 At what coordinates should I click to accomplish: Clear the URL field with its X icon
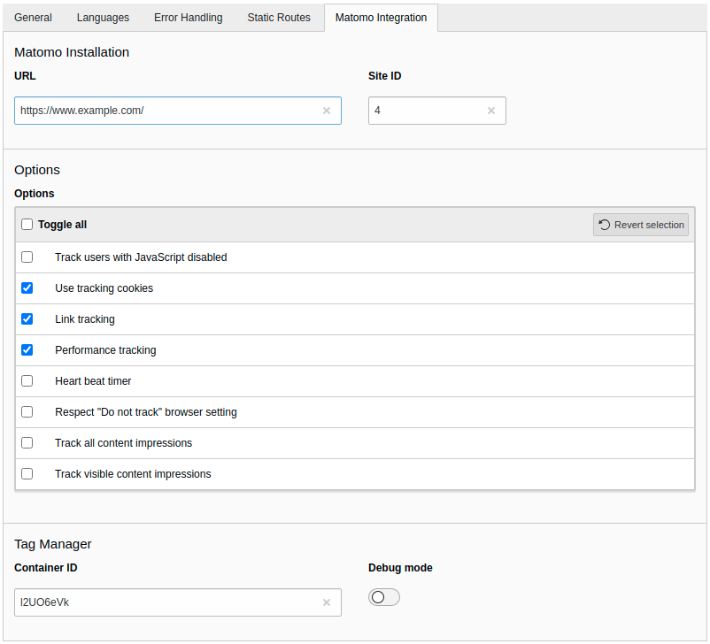(327, 111)
